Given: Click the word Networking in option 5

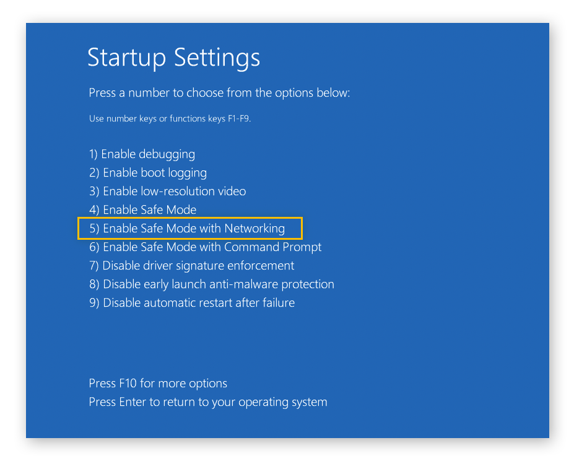Looking at the screenshot, I should [254, 229].
